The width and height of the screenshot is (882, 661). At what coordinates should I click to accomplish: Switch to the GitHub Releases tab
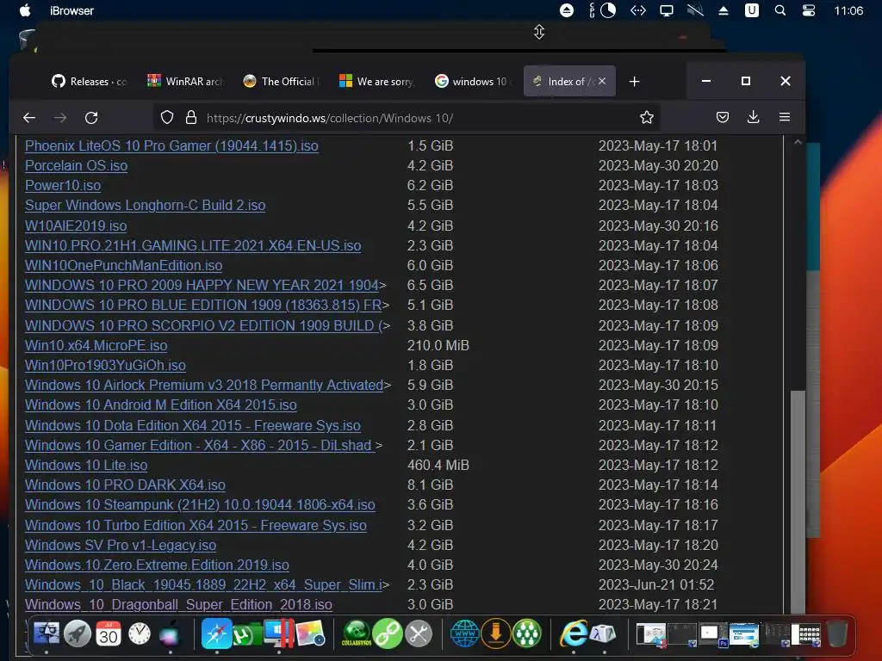point(89,82)
